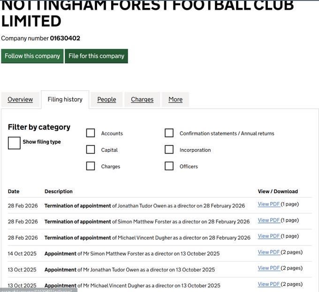Open the Charges tab
319x292 pixels.
(142, 99)
